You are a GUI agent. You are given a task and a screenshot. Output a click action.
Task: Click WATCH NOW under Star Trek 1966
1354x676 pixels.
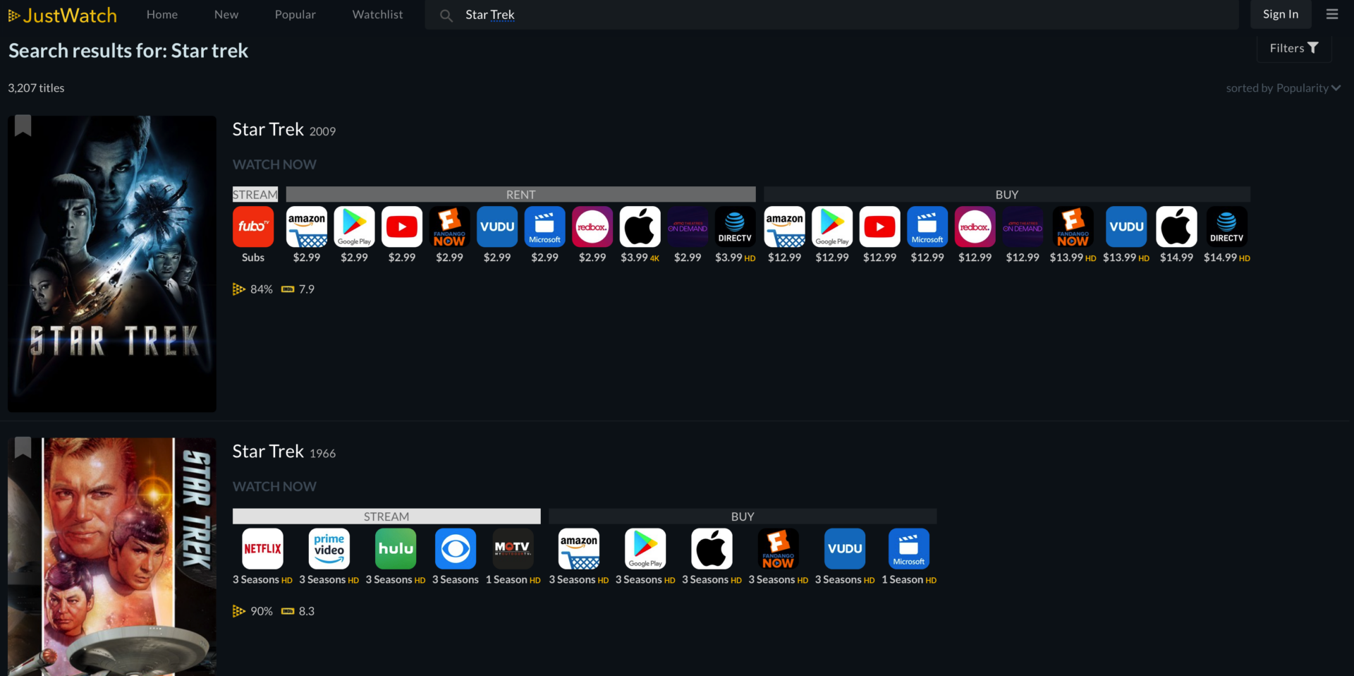pyautogui.click(x=274, y=486)
